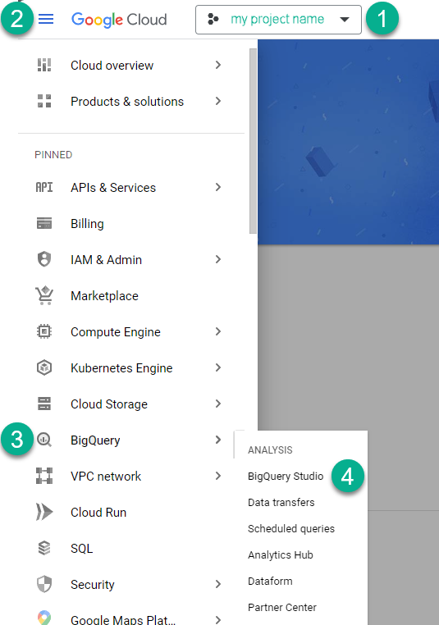Image resolution: width=439 pixels, height=625 pixels.
Task: Expand the Compute Engine chevron
Action: pos(218,331)
